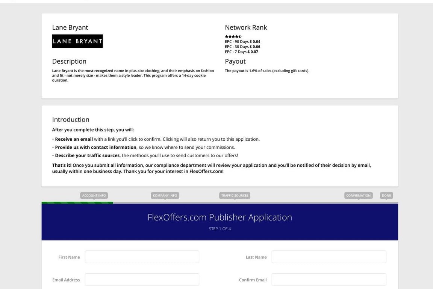The height and width of the screenshot is (289, 433).
Task: Click the Lane Bryant description paragraph
Action: coord(133,76)
